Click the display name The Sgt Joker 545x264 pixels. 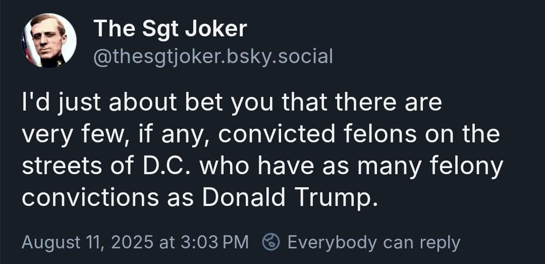(171, 29)
